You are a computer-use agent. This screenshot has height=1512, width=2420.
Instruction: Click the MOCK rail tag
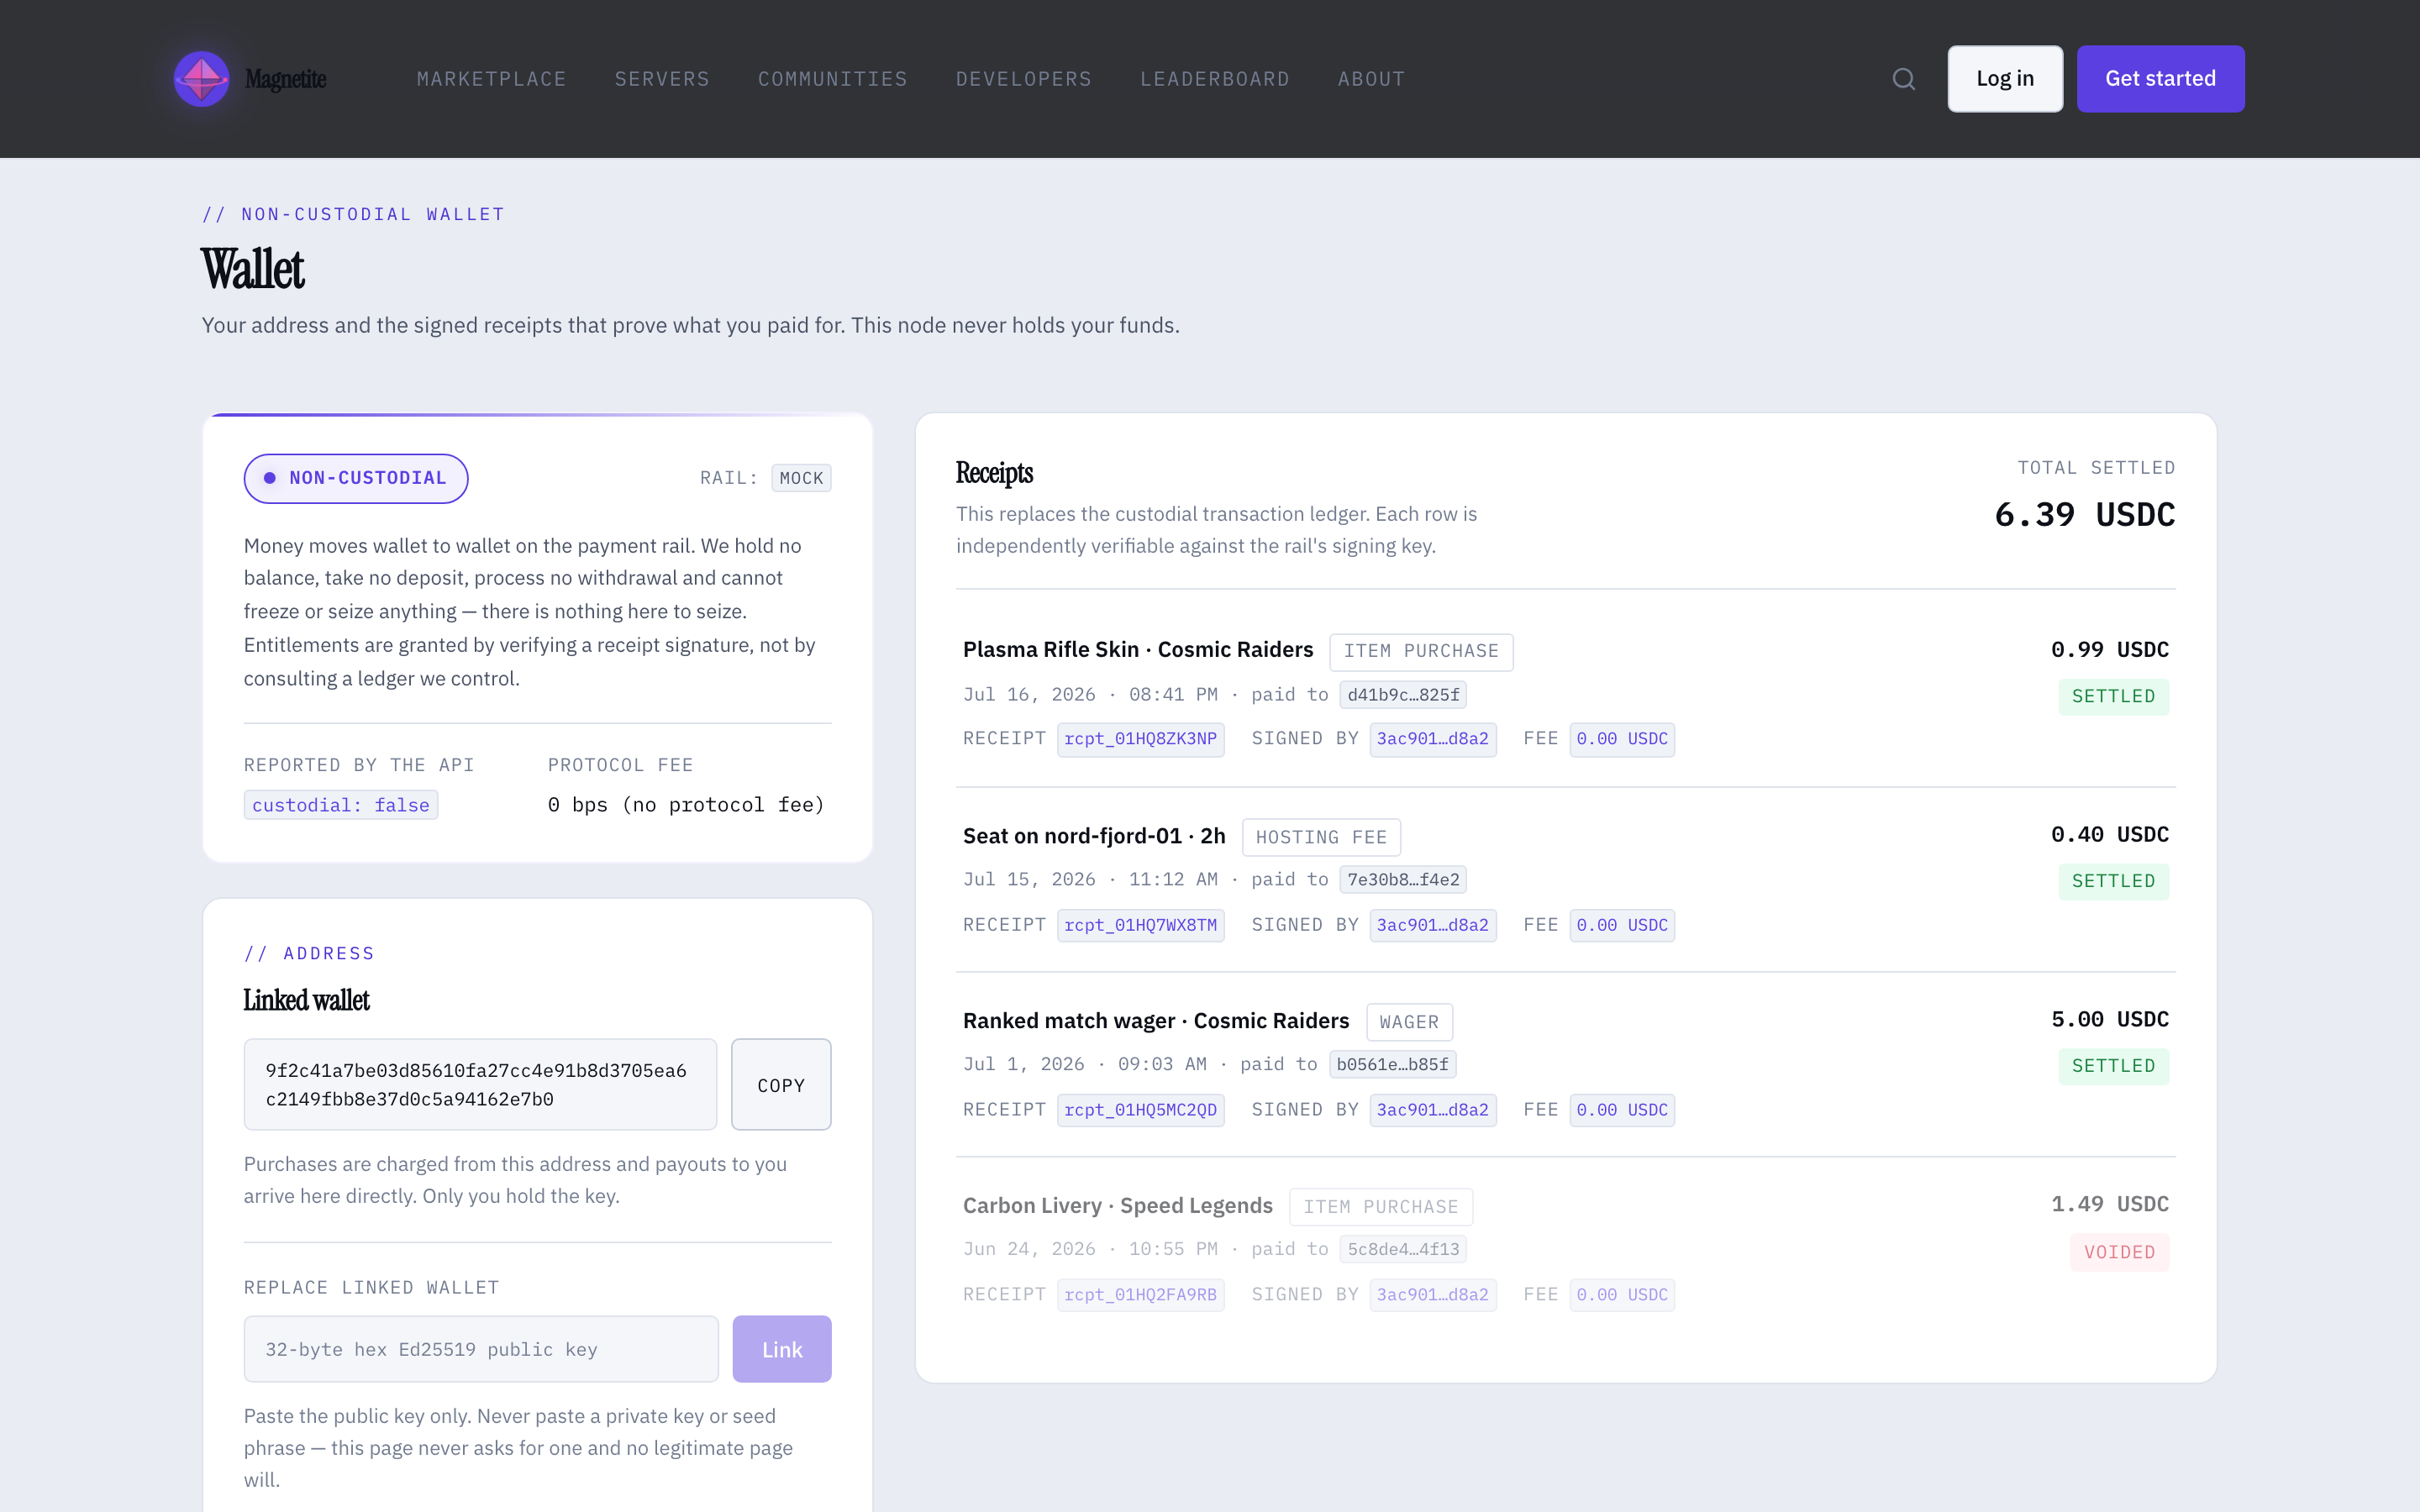(x=801, y=478)
